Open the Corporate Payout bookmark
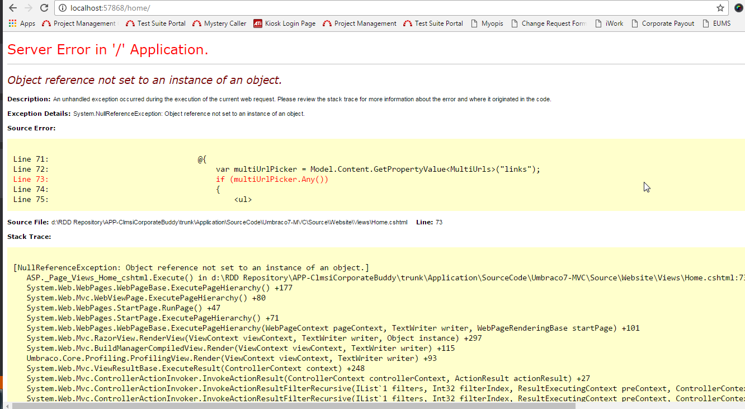The width and height of the screenshot is (745, 409). click(663, 23)
